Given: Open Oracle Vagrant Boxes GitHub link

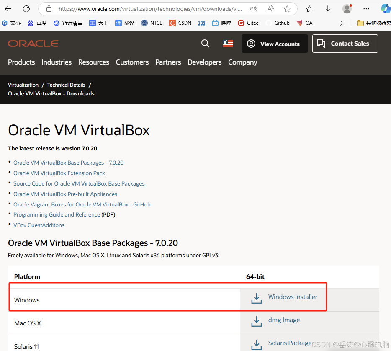Looking at the screenshot, I should [x=82, y=204].
